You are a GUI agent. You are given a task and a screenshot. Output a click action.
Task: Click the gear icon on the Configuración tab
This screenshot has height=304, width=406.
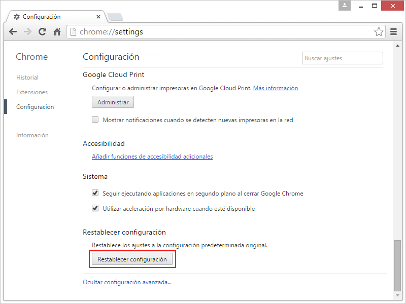click(x=17, y=16)
